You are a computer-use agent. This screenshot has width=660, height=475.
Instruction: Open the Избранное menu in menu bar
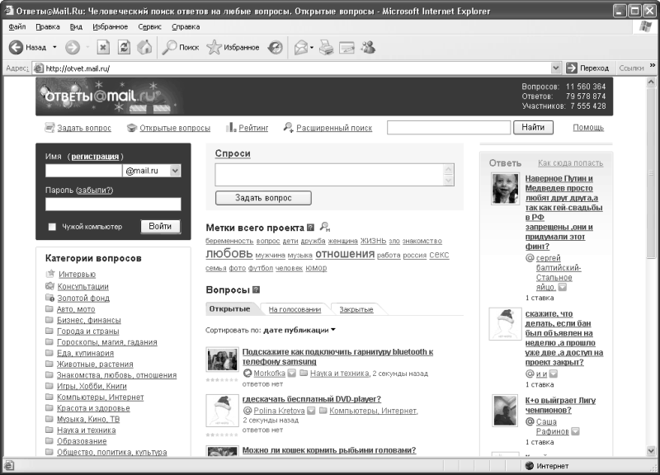111,27
